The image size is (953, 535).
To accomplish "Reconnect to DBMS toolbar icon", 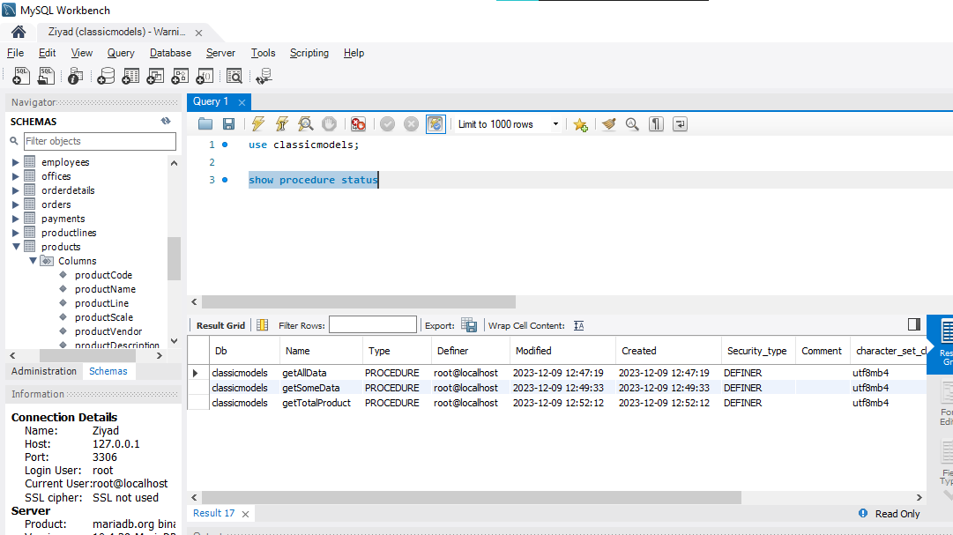I will [264, 76].
